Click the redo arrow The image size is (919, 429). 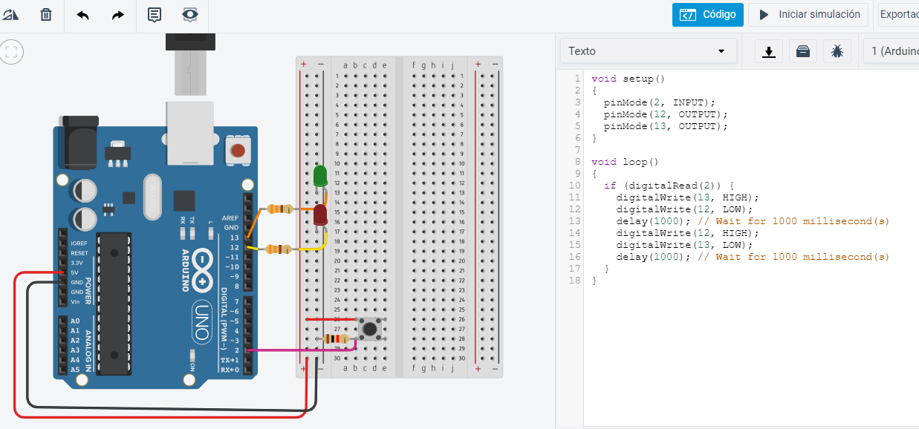[117, 15]
